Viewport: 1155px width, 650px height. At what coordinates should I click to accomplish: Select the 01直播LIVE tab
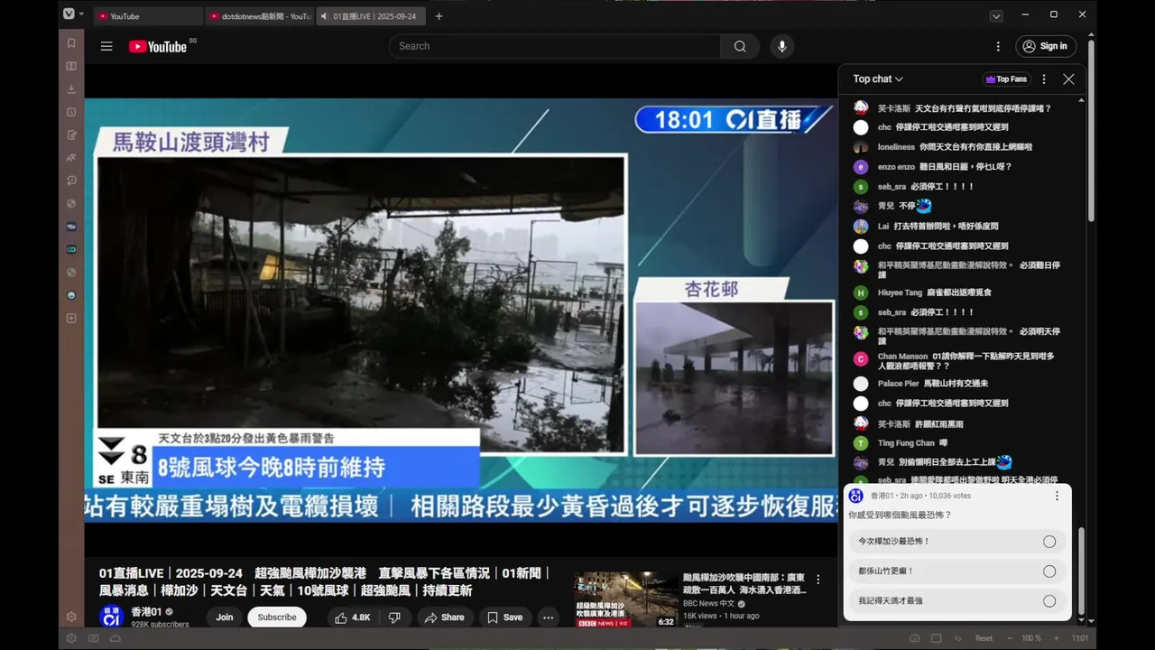tap(371, 16)
